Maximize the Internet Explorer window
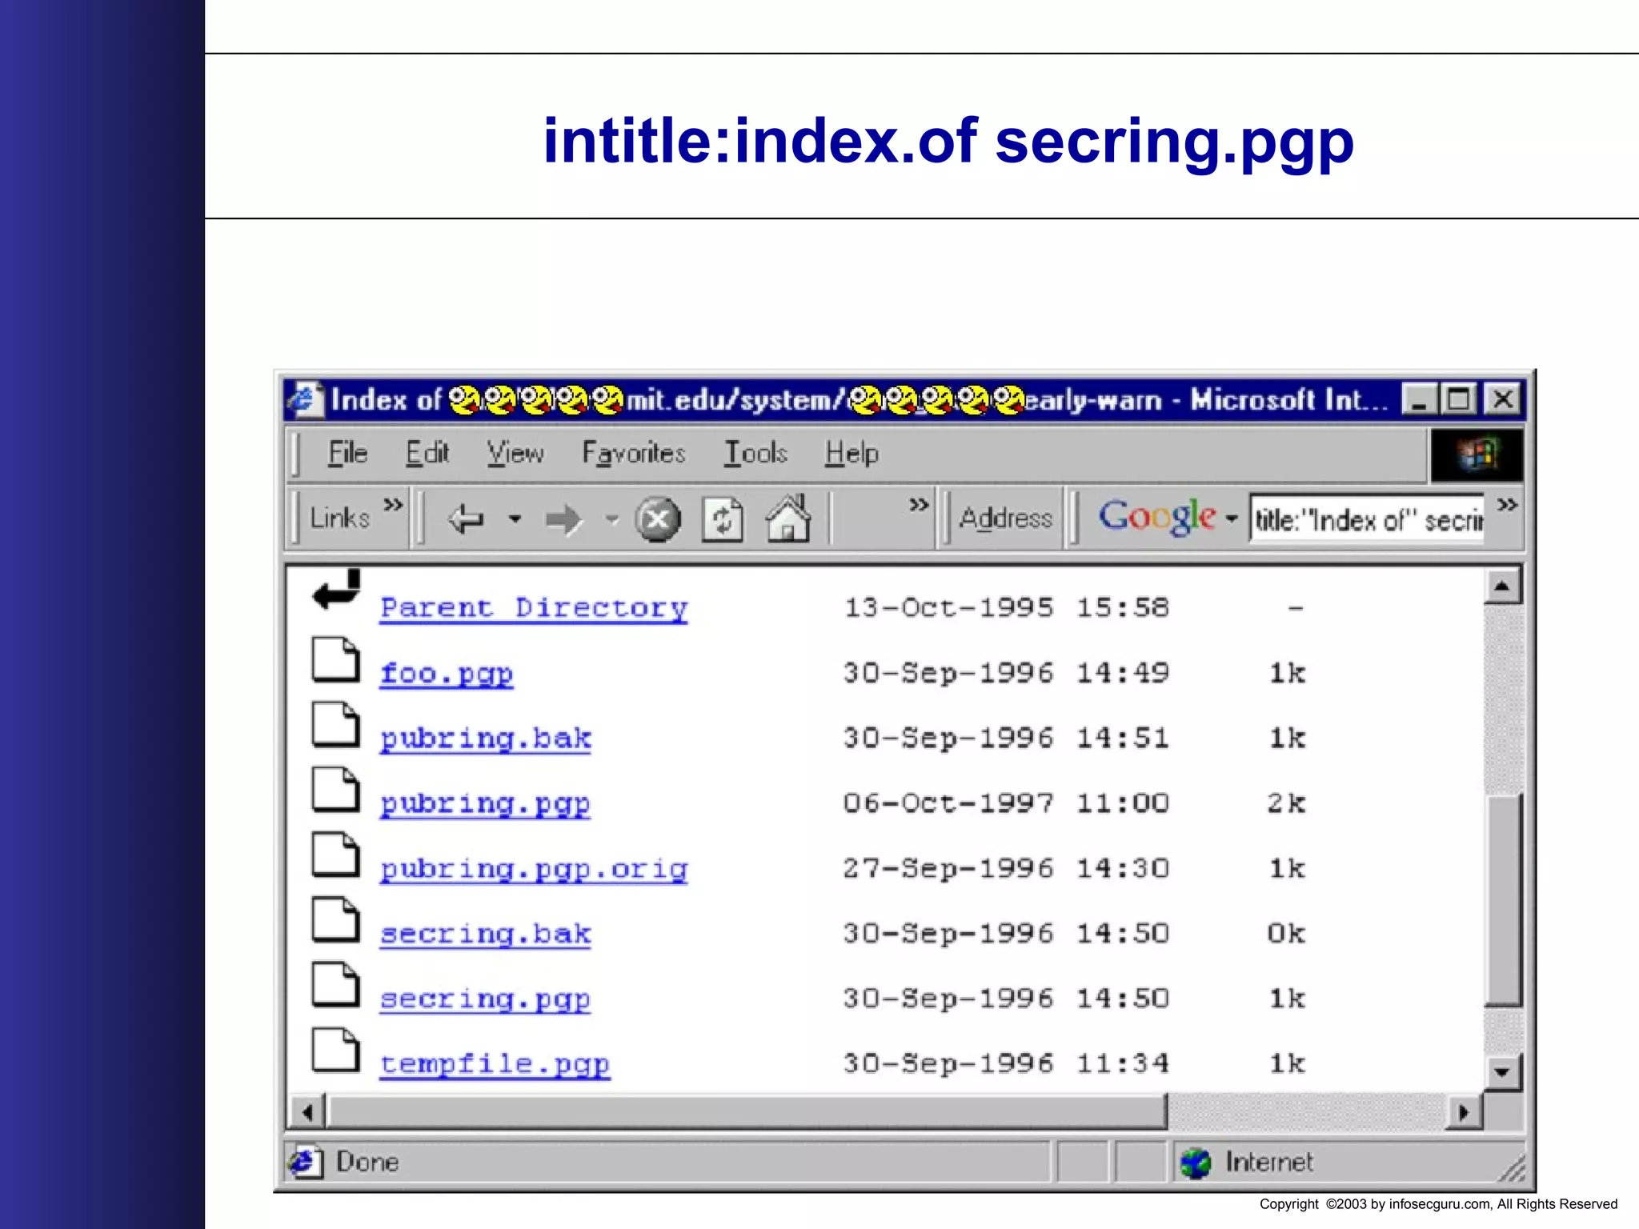The width and height of the screenshot is (1639, 1229). click(1458, 399)
